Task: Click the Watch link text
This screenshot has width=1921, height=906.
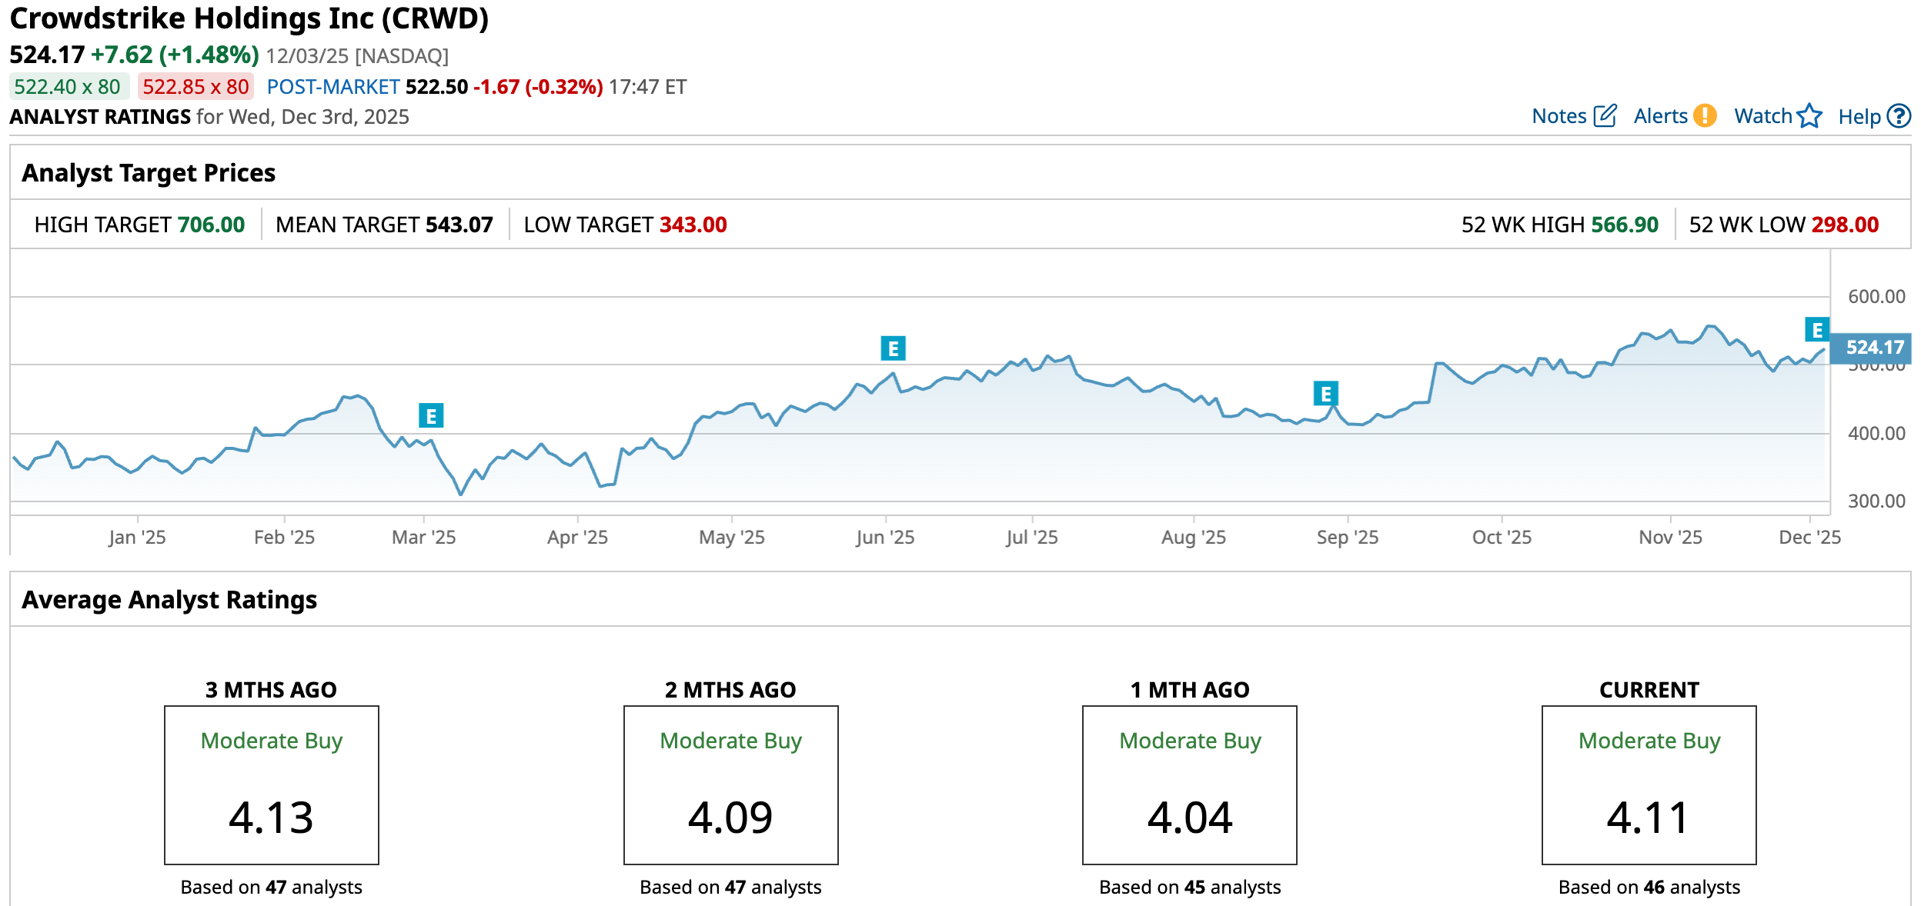Action: [1762, 116]
